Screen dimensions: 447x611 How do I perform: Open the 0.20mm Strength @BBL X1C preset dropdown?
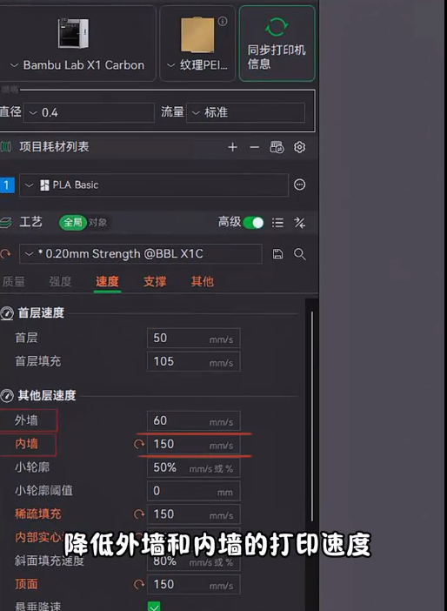click(x=141, y=254)
